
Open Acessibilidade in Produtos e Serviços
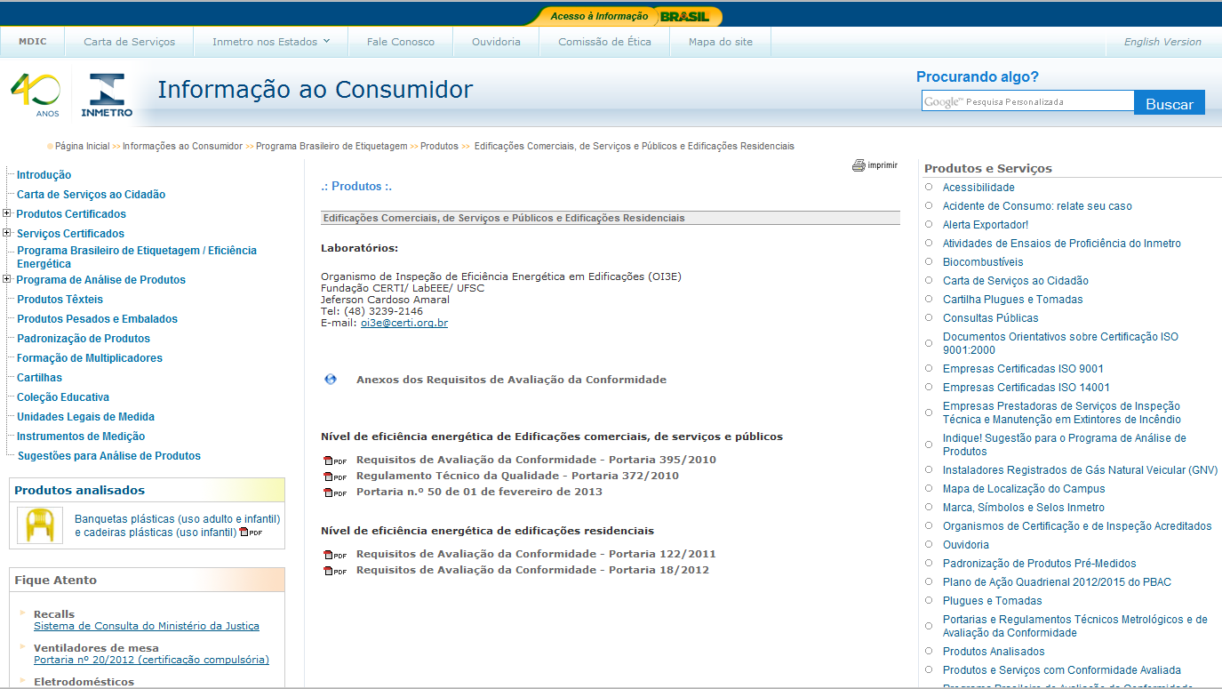pyautogui.click(x=978, y=188)
